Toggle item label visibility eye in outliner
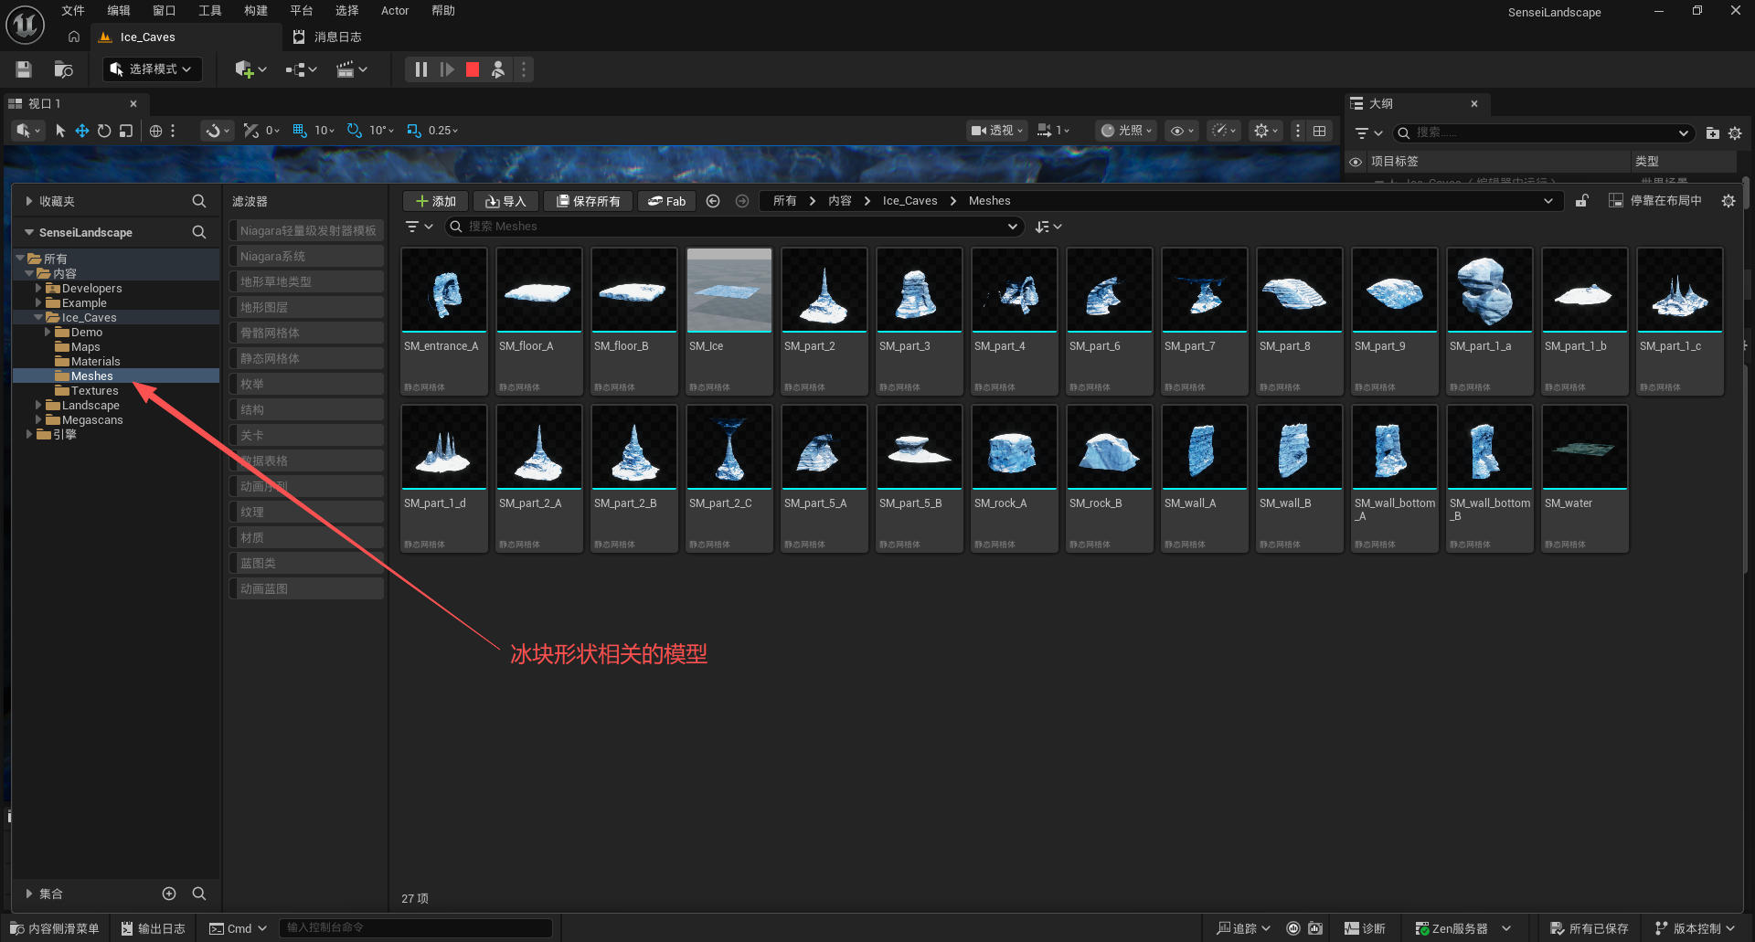 (1356, 162)
